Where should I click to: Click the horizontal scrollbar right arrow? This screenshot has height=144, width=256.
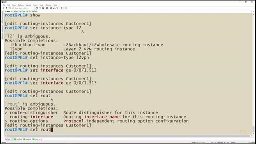coord(252,136)
